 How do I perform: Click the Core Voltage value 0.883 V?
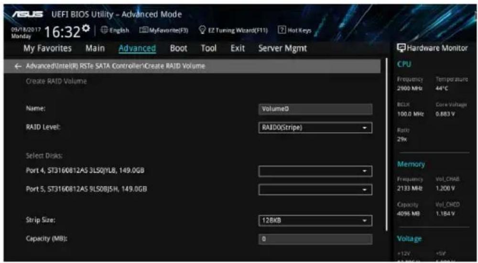[x=445, y=114]
